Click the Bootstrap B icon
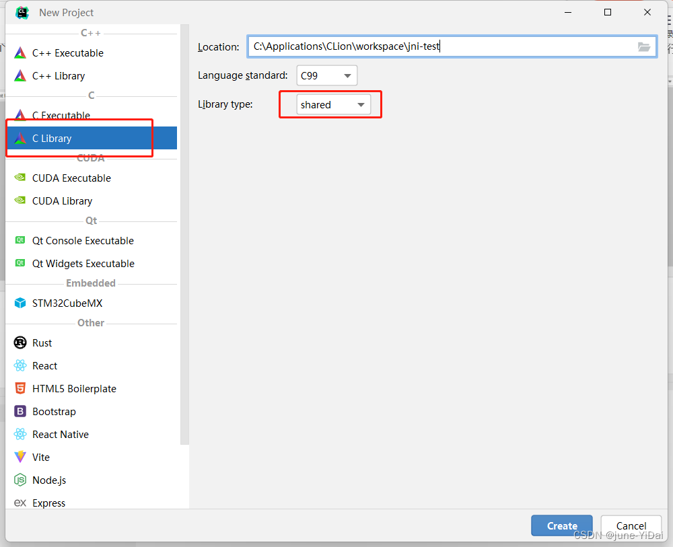 pos(20,411)
